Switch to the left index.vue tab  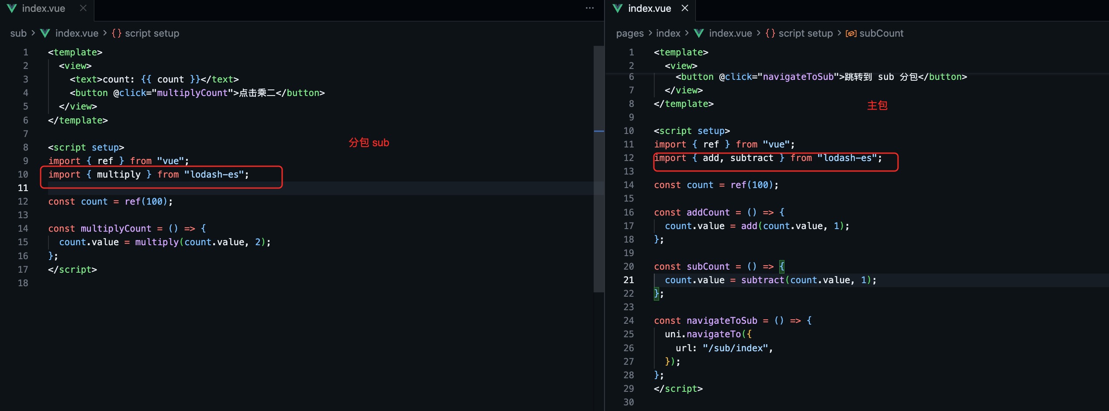pyautogui.click(x=43, y=8)
